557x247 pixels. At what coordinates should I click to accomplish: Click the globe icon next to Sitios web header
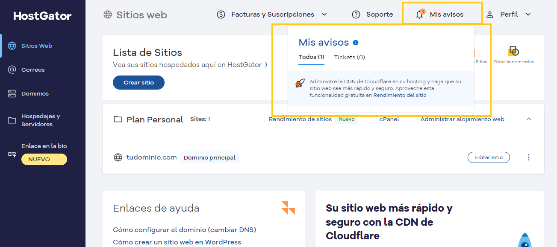[108, 15]
